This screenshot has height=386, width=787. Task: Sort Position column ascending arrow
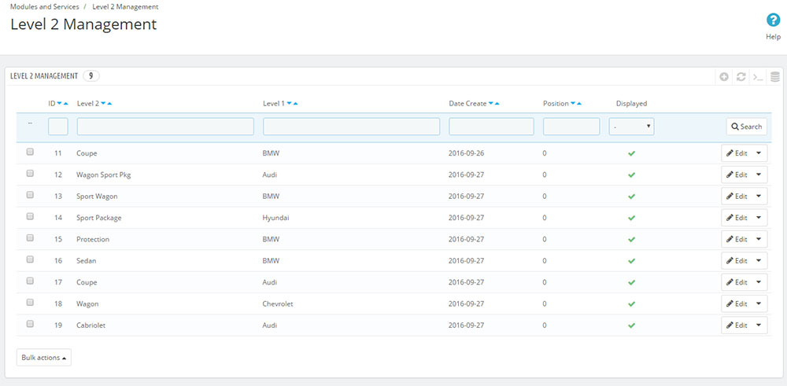point(579,103)
